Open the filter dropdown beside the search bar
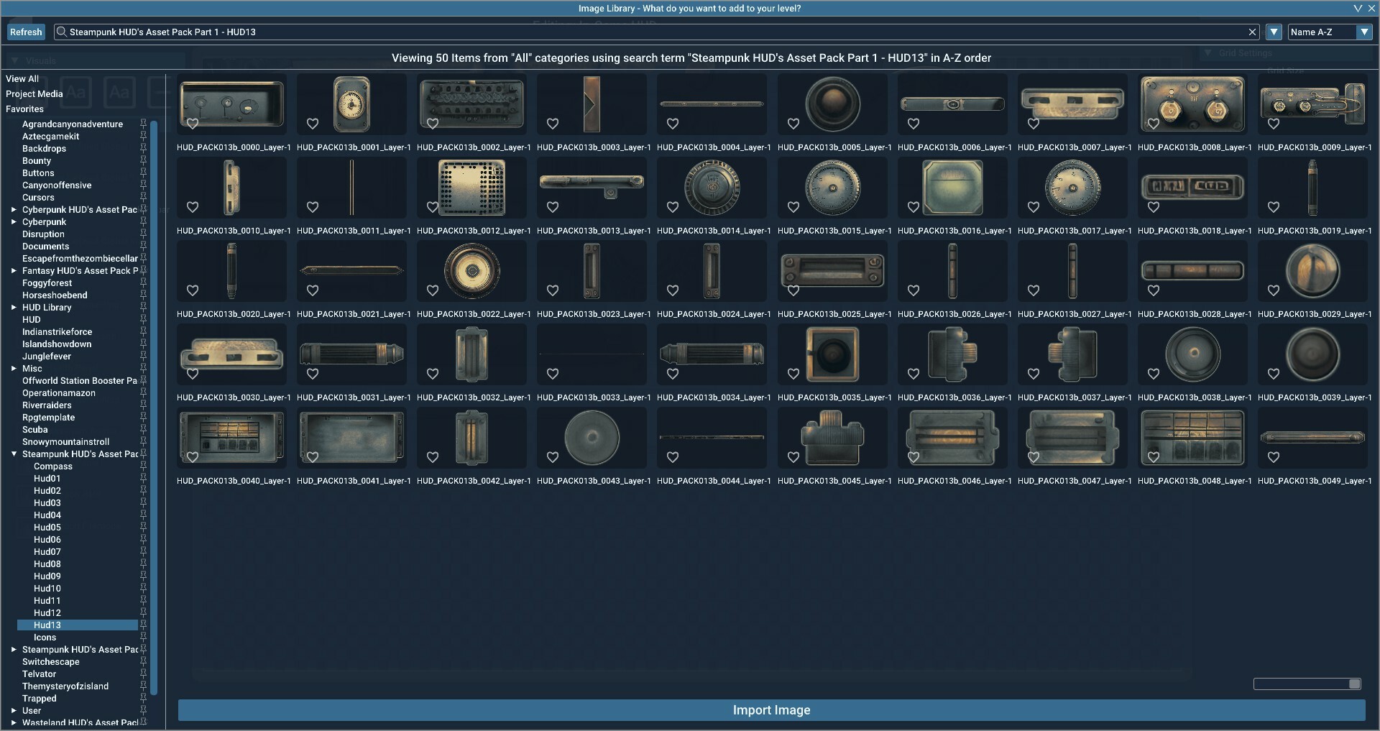 click(1274, 32)
